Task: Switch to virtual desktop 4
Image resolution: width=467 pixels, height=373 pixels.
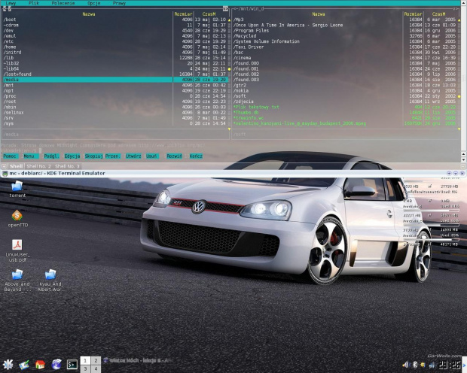Action: (x=96, y=368)
